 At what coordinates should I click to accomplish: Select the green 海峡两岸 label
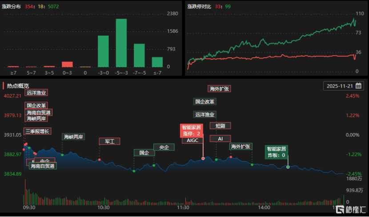point(73,137)
